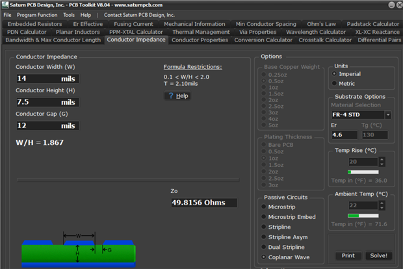Switch to the Differential Pairs tab
Screen dimensions: 403x269
[380, 40]
